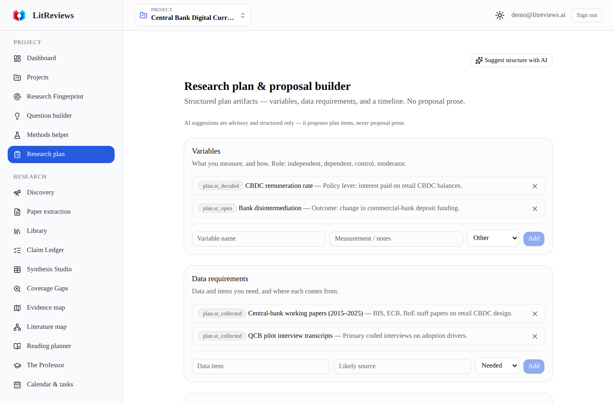Click the Coverage Gaps search icon

[17, 288]
